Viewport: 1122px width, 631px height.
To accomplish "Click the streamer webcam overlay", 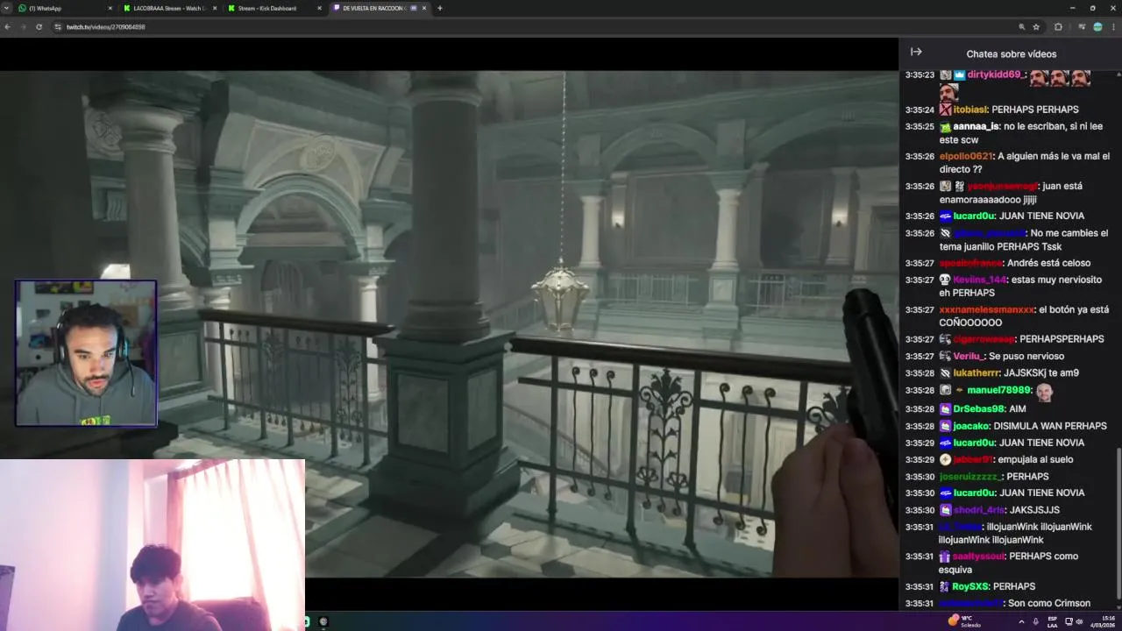I will point(86,353).
